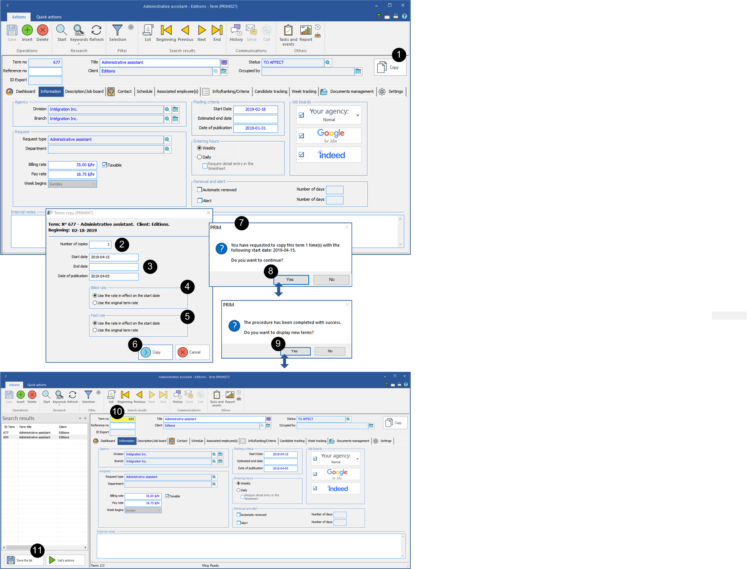Select the Daily entering hours radio in top window
The image size is (747, 569).
[x=200, y=157]
